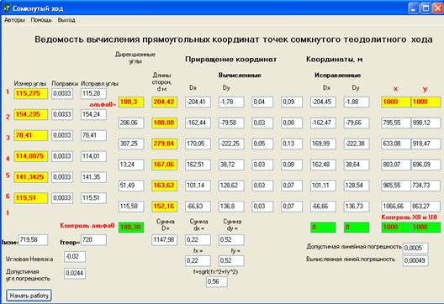The width and height of the screenshot is (444, 304).
Task: Select the Угловая Невязка field -0,02
Action: pyautogui.click(x=75, y=256)
